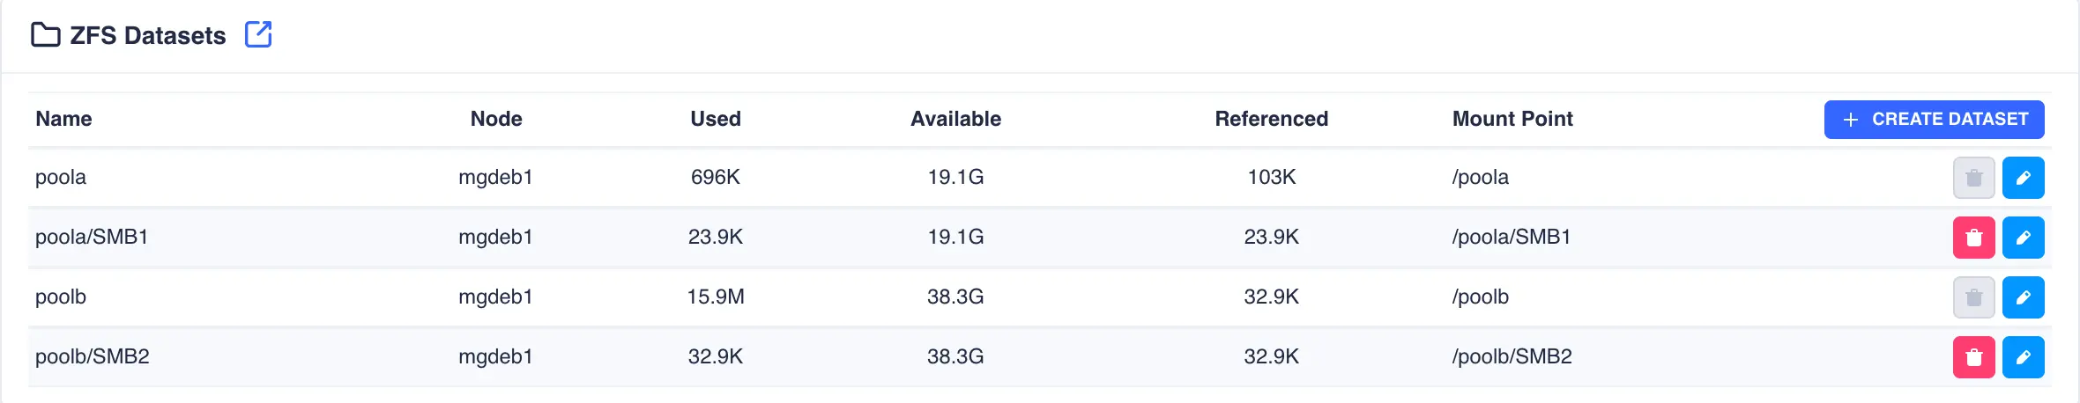Screen dimensions: 2080x403
Task: Delete the poola/SMB1 dataset
Action: [x=1973, y=238]
